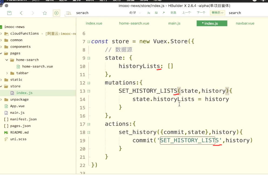Open pages.json in the file tree

20,126
